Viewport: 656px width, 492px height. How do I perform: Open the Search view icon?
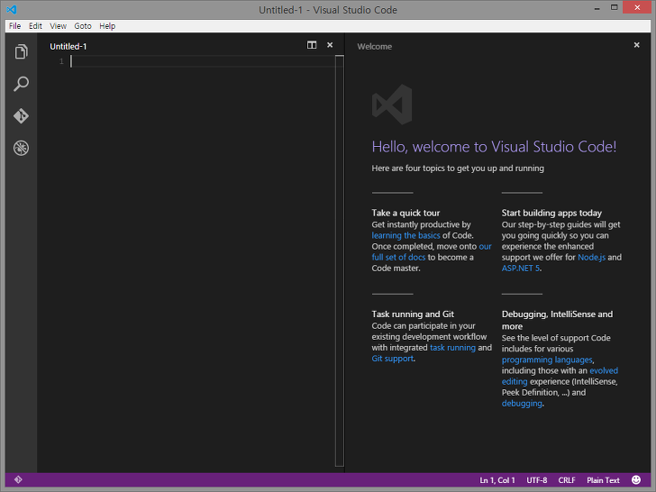tap(21, 84)
